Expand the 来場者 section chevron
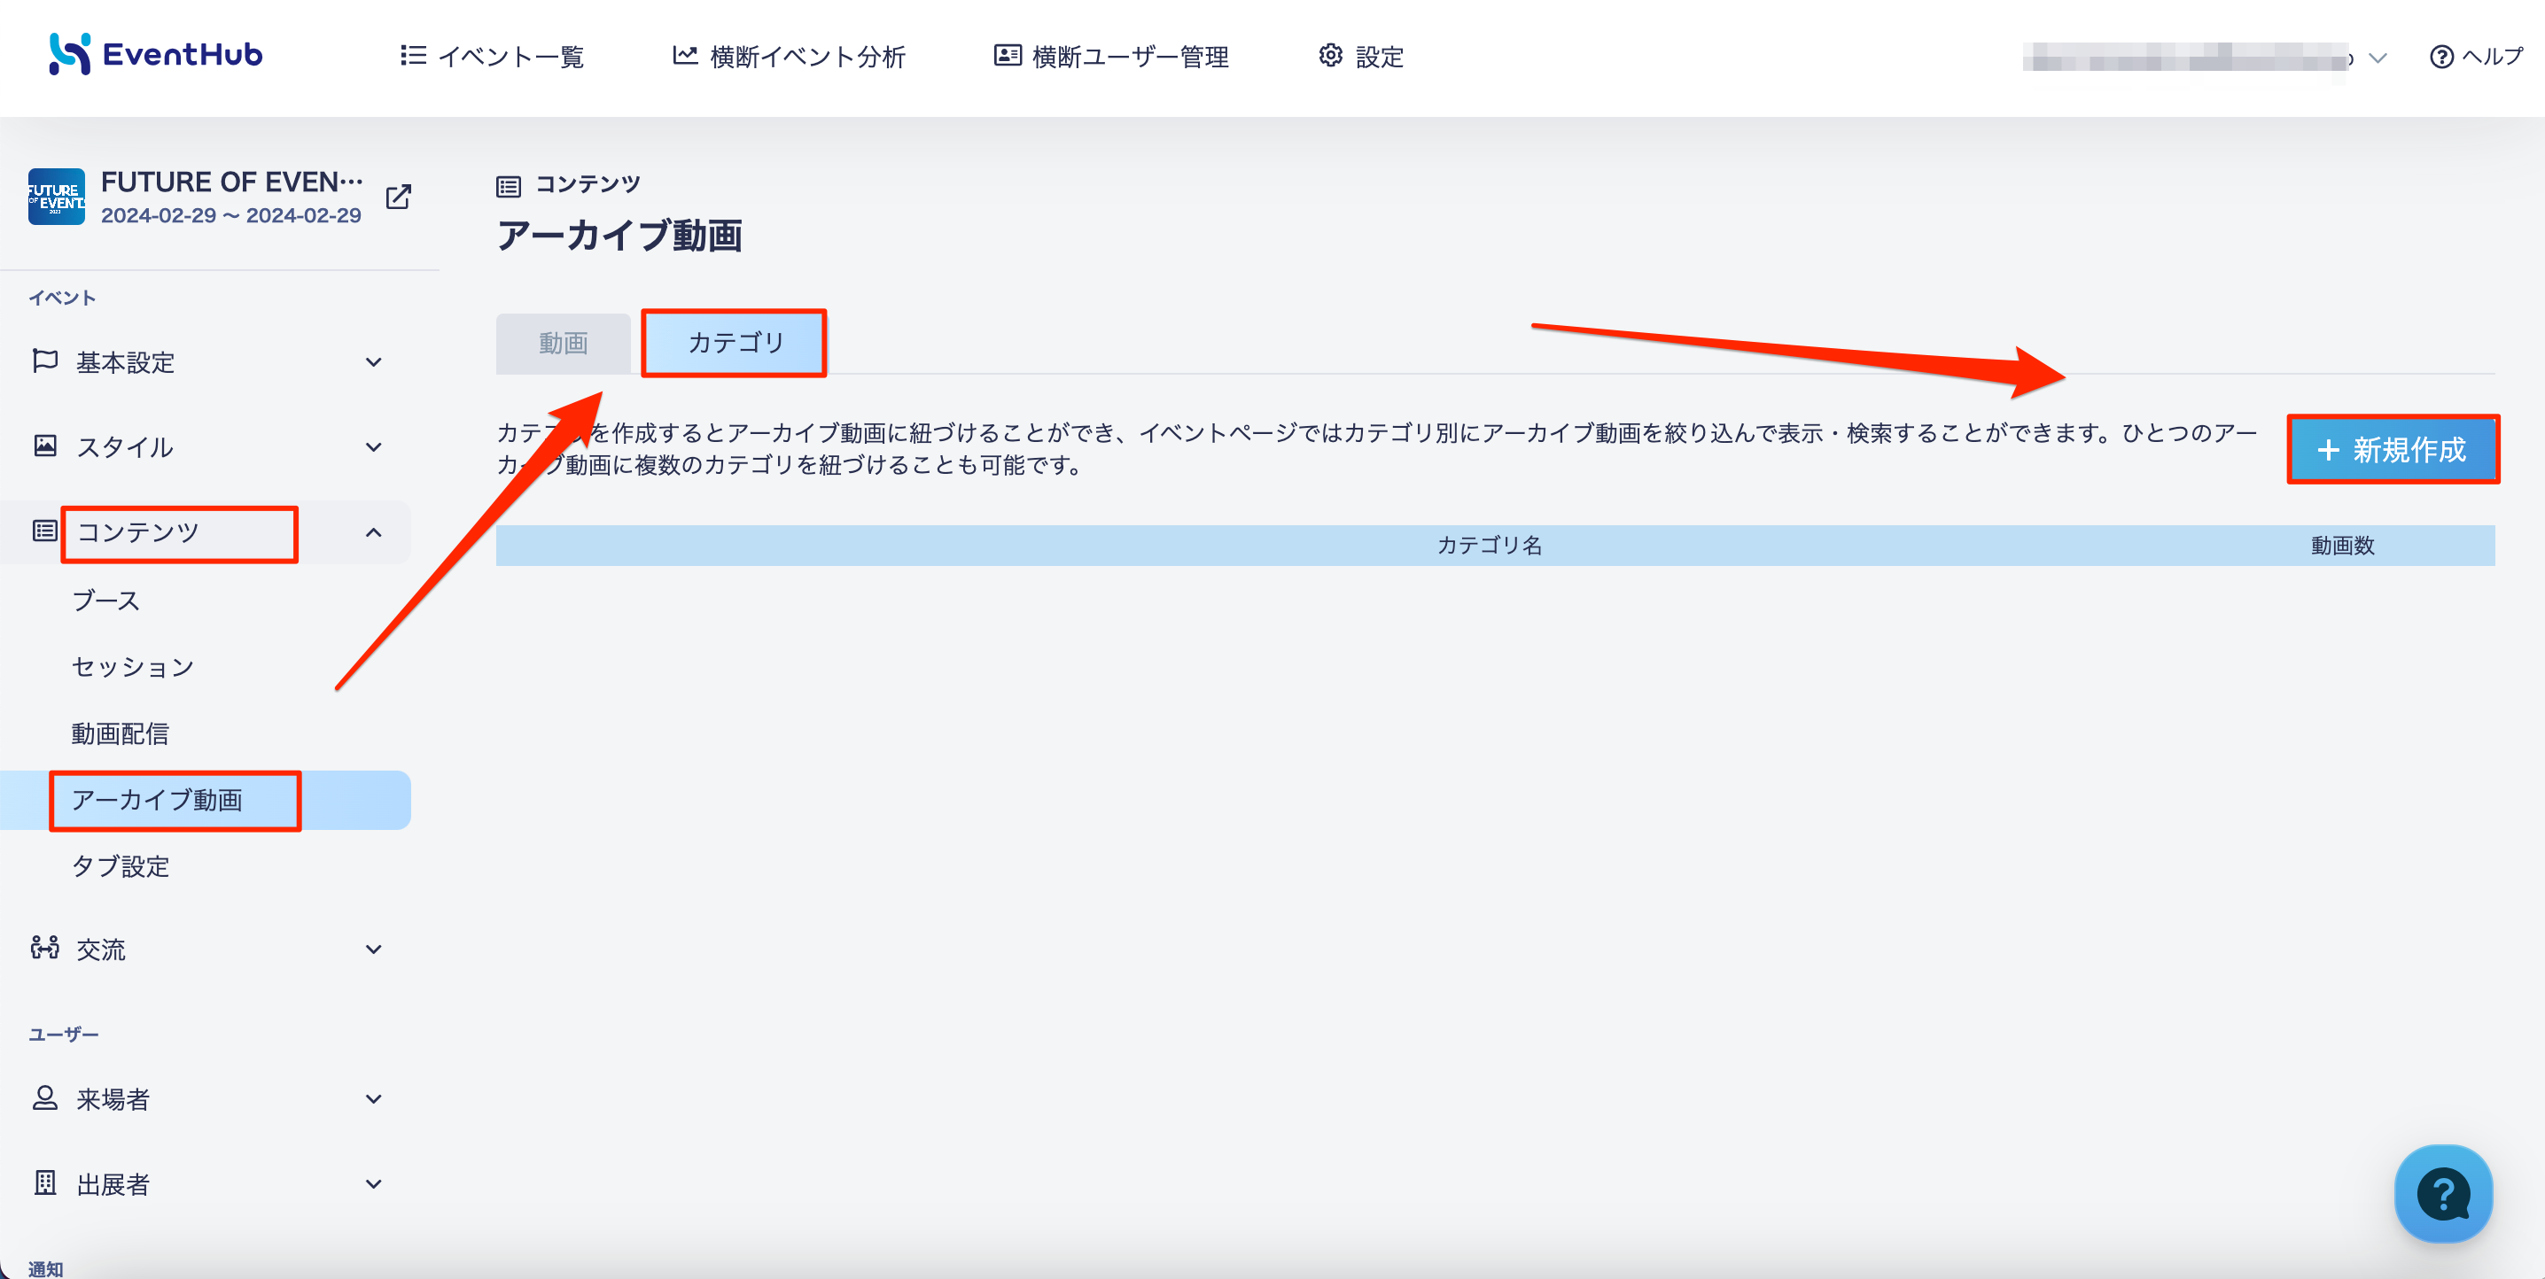This screenshot has width=2545, height=1279. coord(373,1099)
